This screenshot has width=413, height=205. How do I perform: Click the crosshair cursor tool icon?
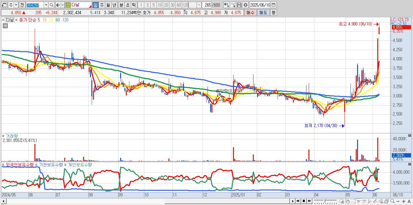click(x=359, y=201)
